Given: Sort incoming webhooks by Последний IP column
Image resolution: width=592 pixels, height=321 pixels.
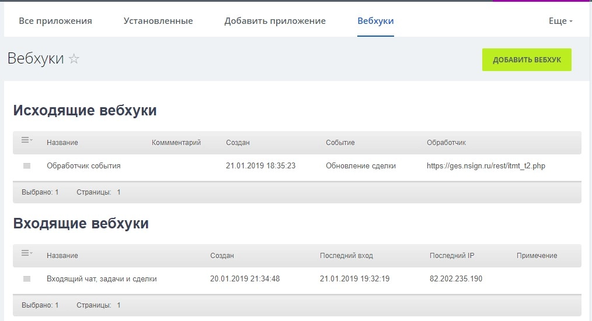Looking at the screenshot, I should [x=452, y=256].
